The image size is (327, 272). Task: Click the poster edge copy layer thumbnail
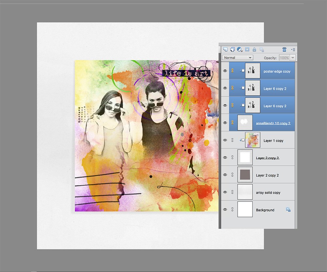252,71
